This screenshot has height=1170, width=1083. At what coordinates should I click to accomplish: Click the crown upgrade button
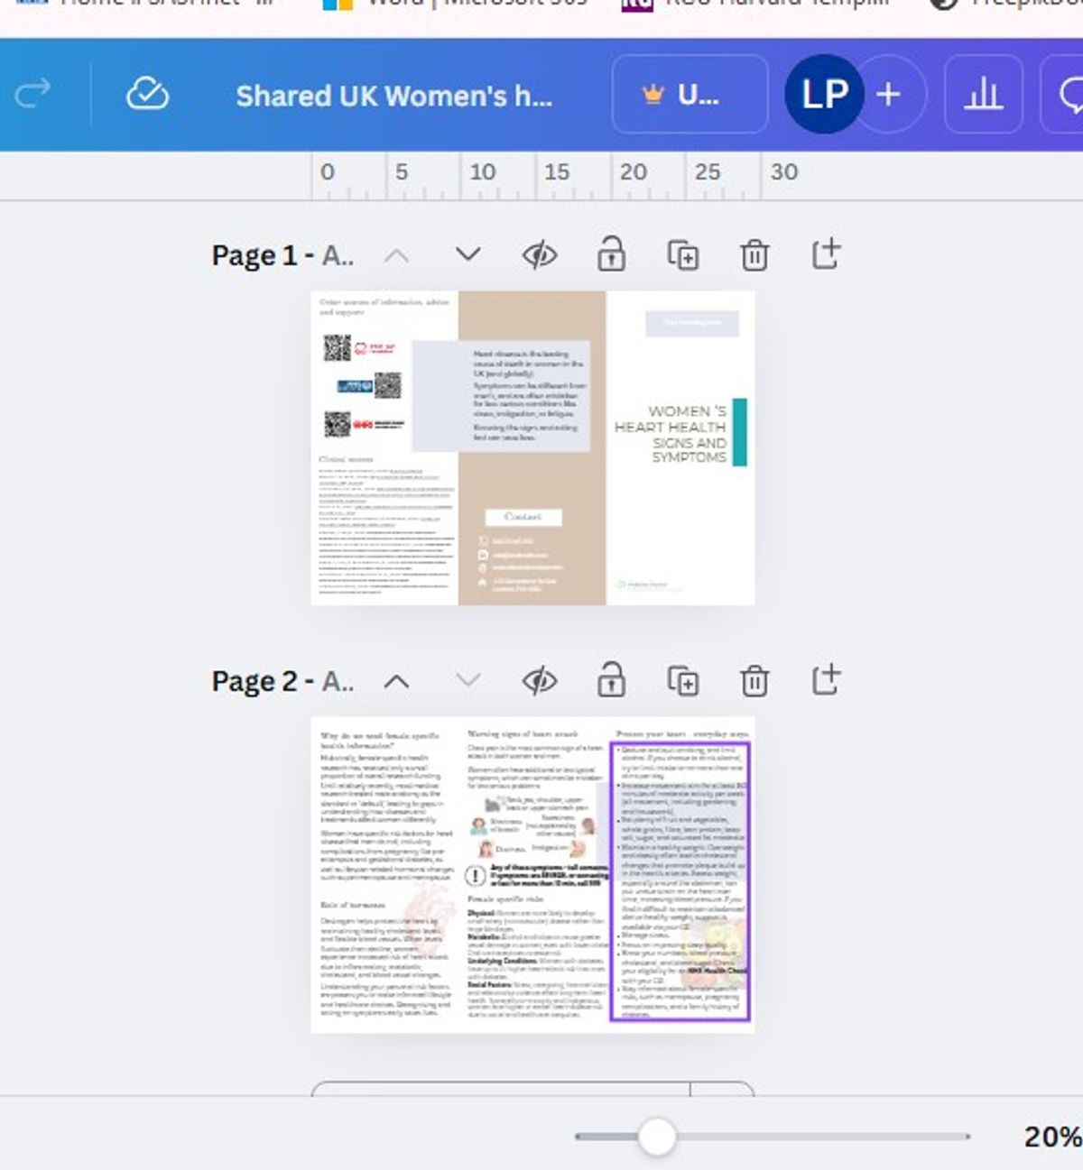(690, 94)
